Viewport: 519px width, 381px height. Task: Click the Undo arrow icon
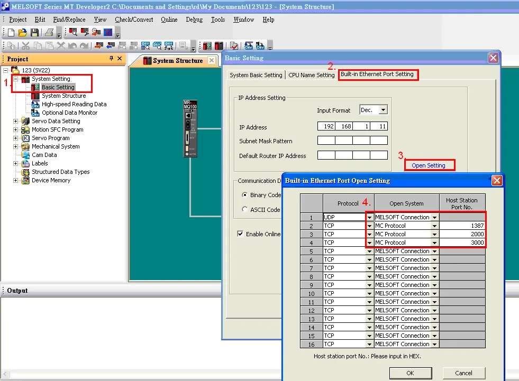coord(72,45)
